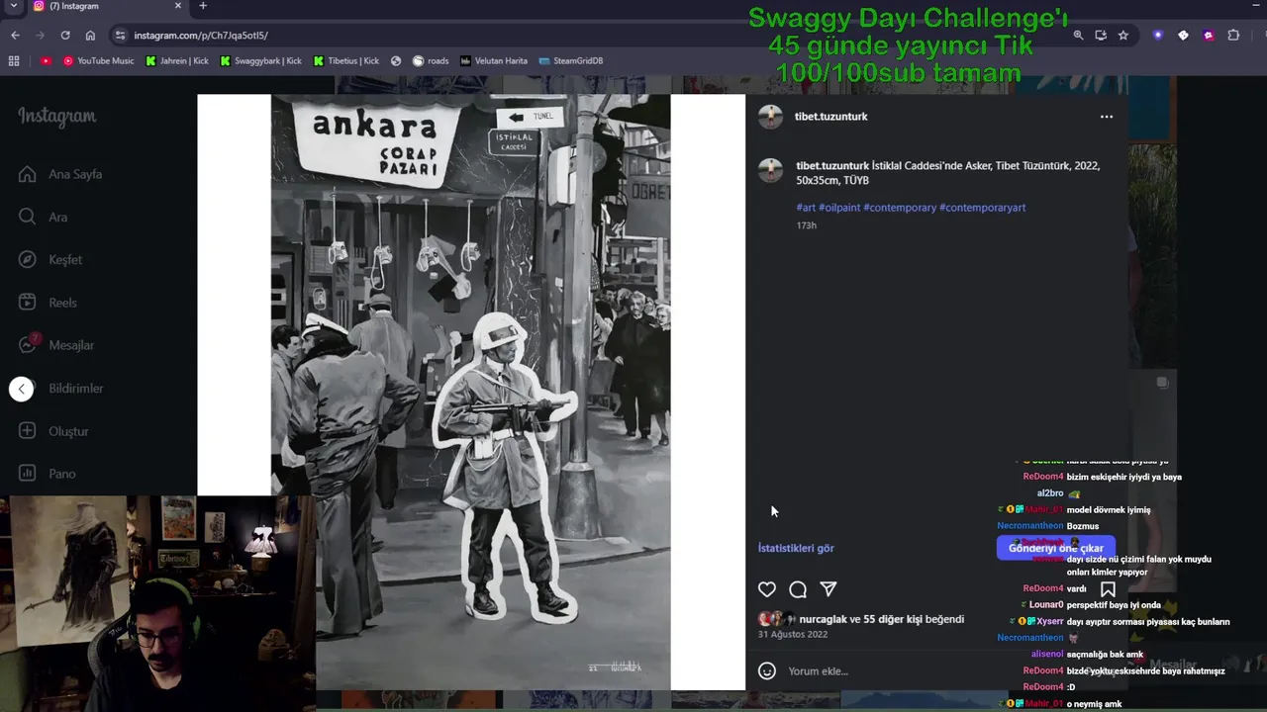Minimize the browser window
Viewport: 1267px width, 712px height.
coord(1256,6)
